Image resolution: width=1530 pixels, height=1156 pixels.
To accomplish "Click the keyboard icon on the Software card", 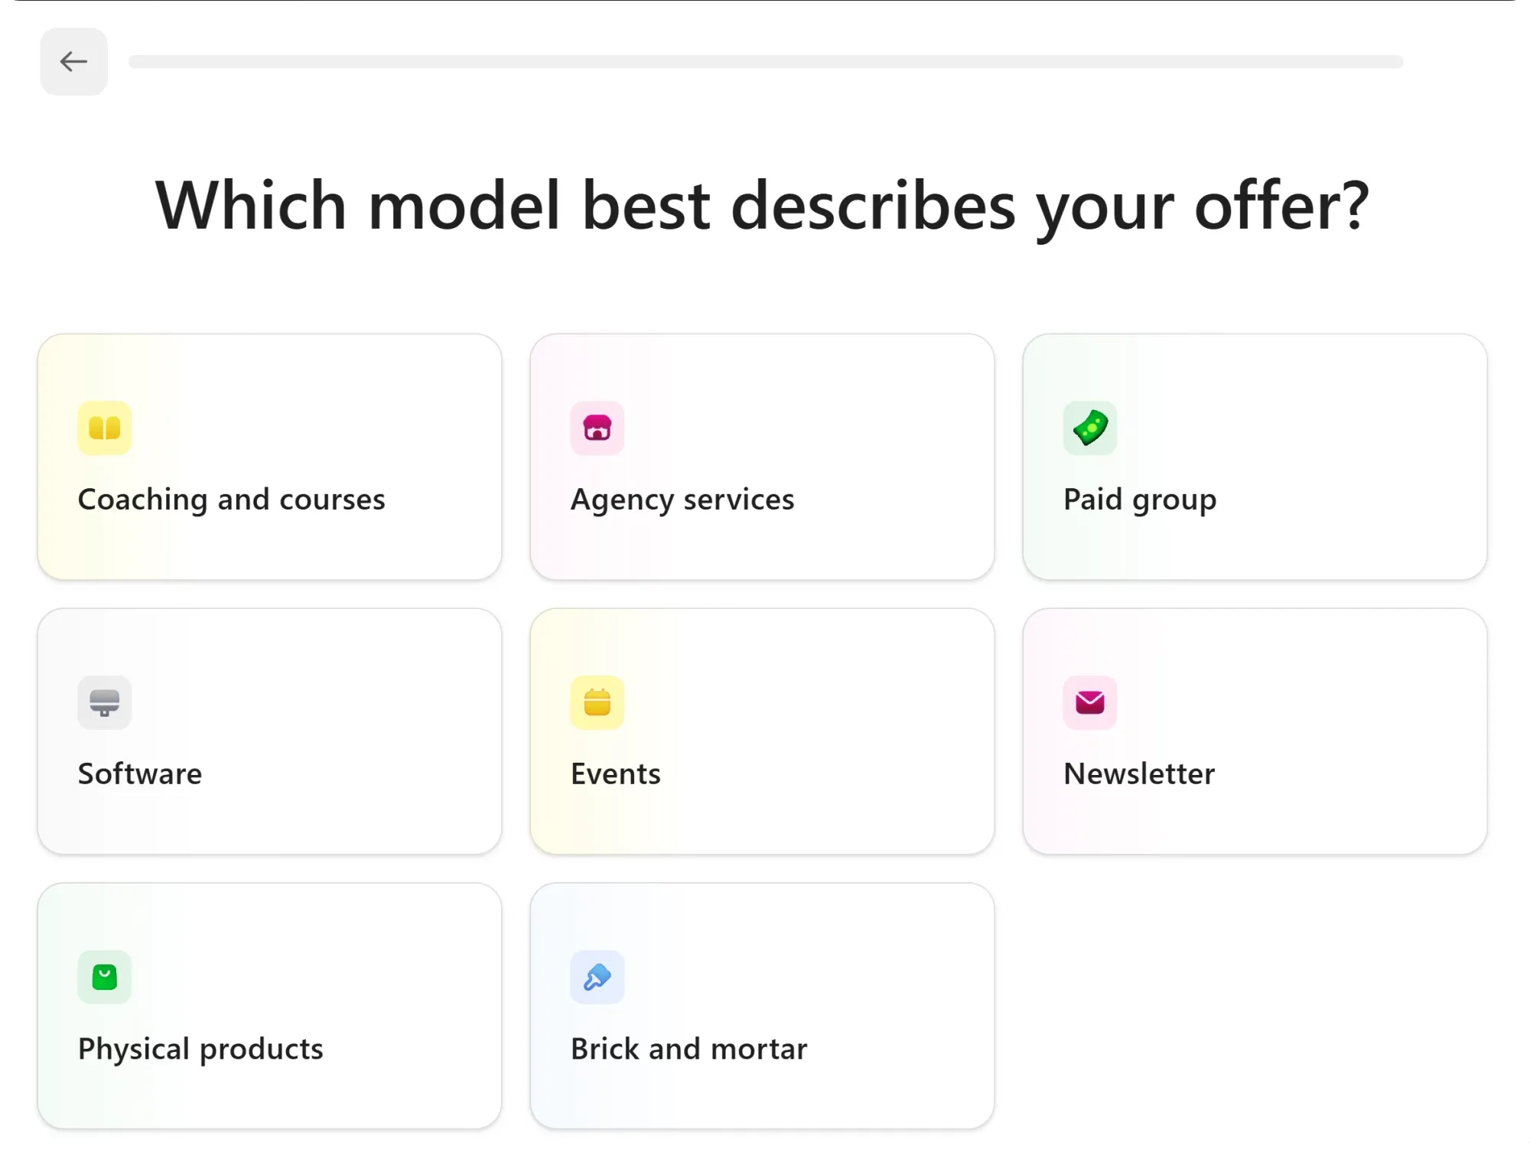I will pos(104,702).
